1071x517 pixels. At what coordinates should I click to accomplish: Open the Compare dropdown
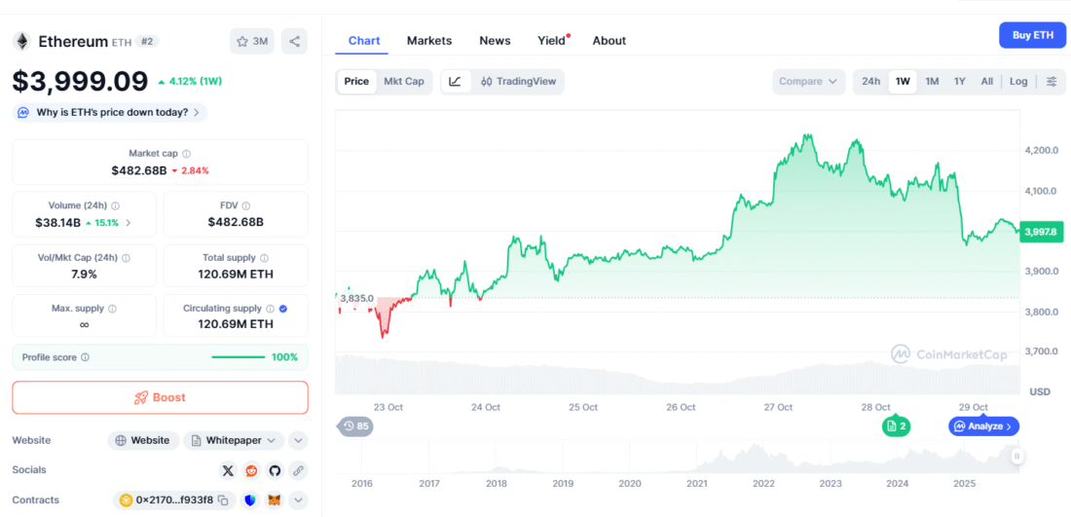pos(808,82)
